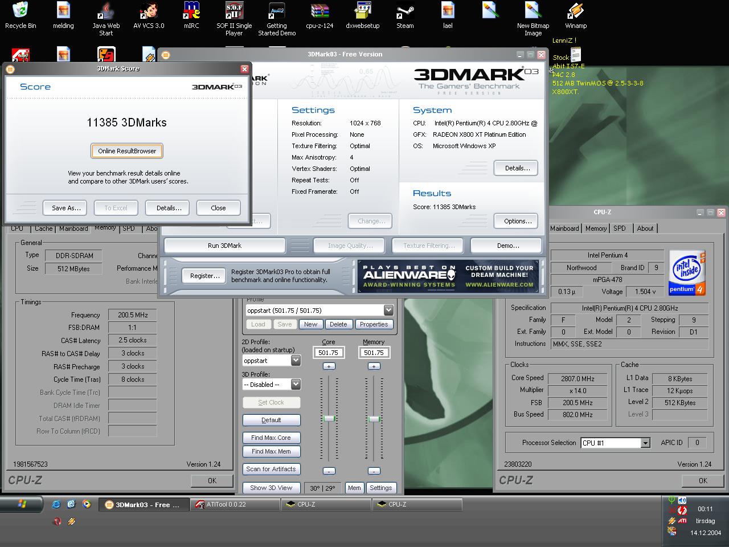Open the dxwebsetup installer icon
Image resolution: width=729 pixels, height=547 pixels.
point(362,11)
